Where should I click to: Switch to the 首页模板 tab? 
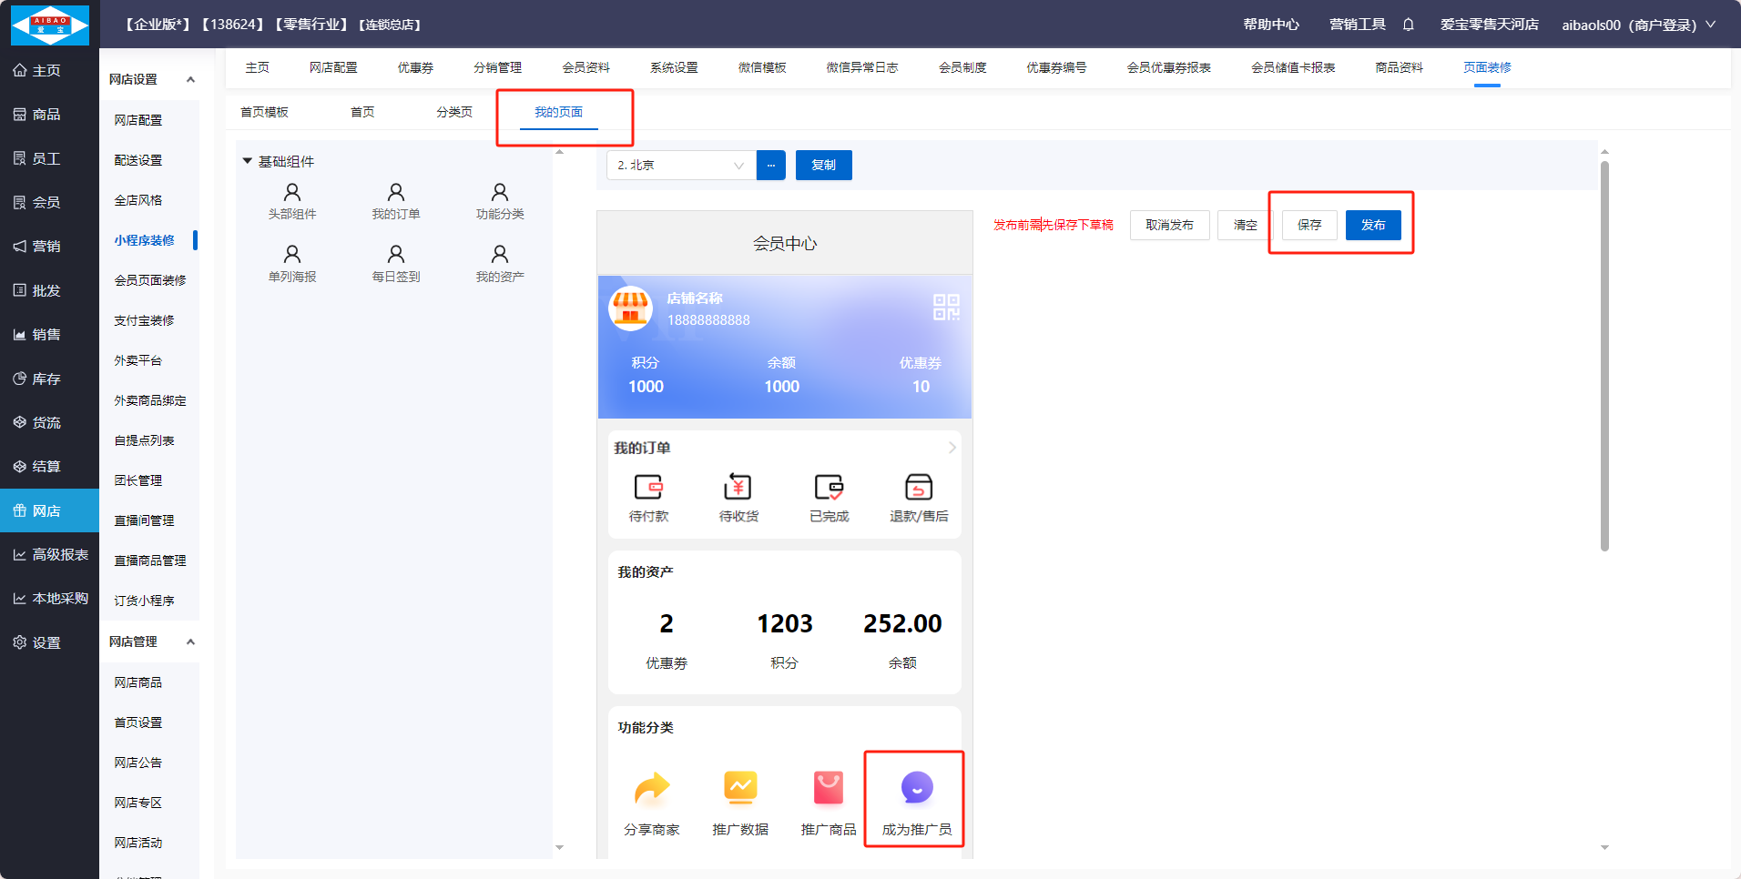[264, 112]
